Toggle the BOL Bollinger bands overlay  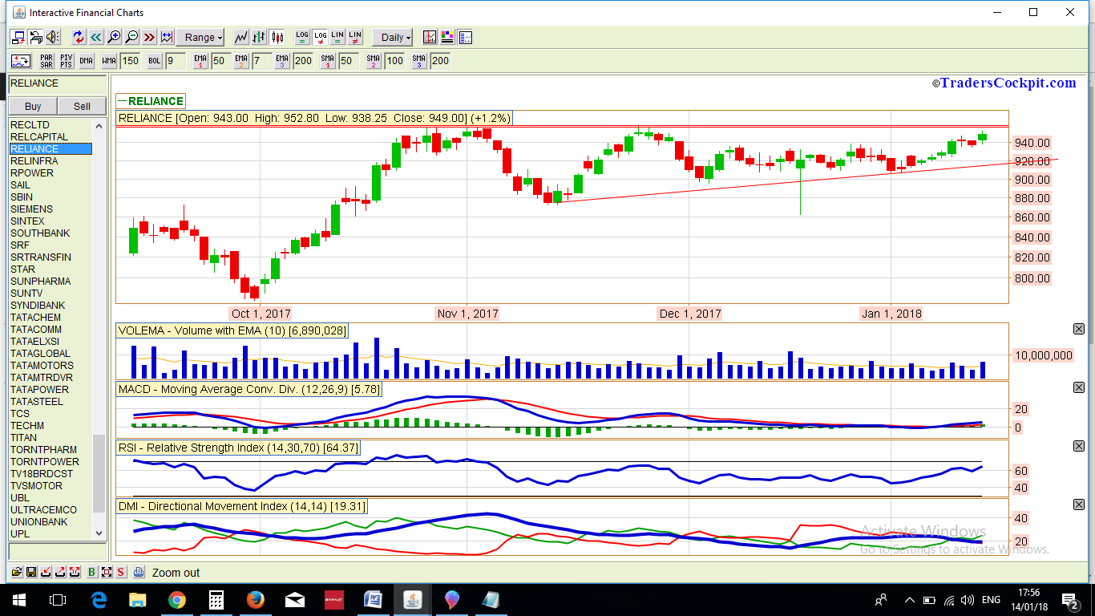pyautogui.click(x=155, y=60)
